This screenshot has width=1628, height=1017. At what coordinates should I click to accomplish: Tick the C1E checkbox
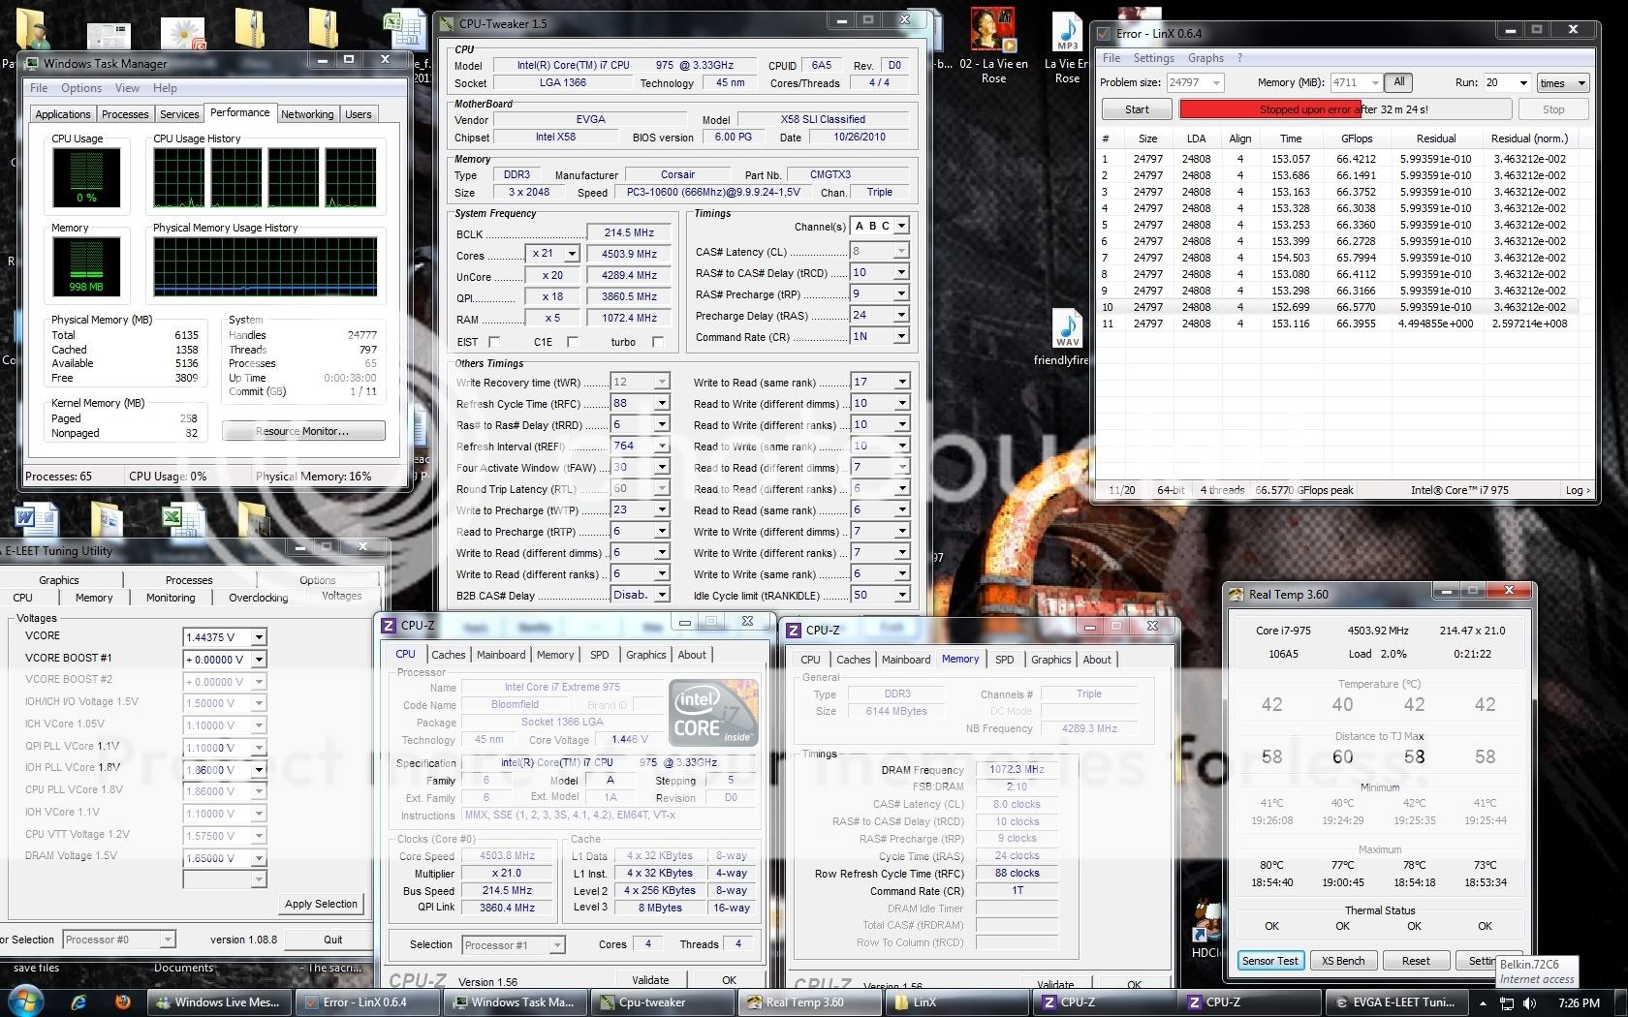572,342
